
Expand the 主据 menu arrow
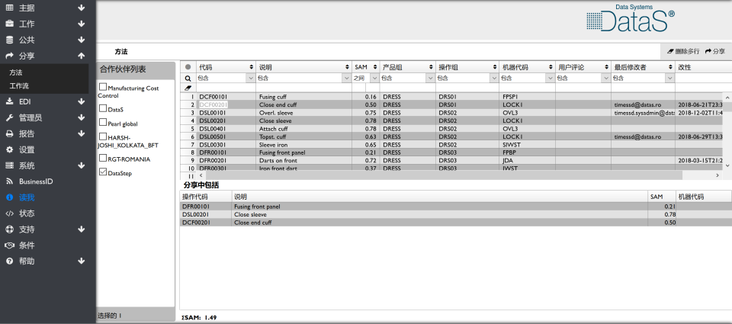point(82,8)
